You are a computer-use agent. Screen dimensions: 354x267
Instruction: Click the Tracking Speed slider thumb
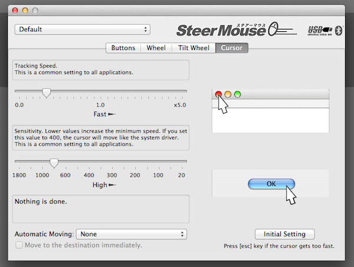(47, 93)
